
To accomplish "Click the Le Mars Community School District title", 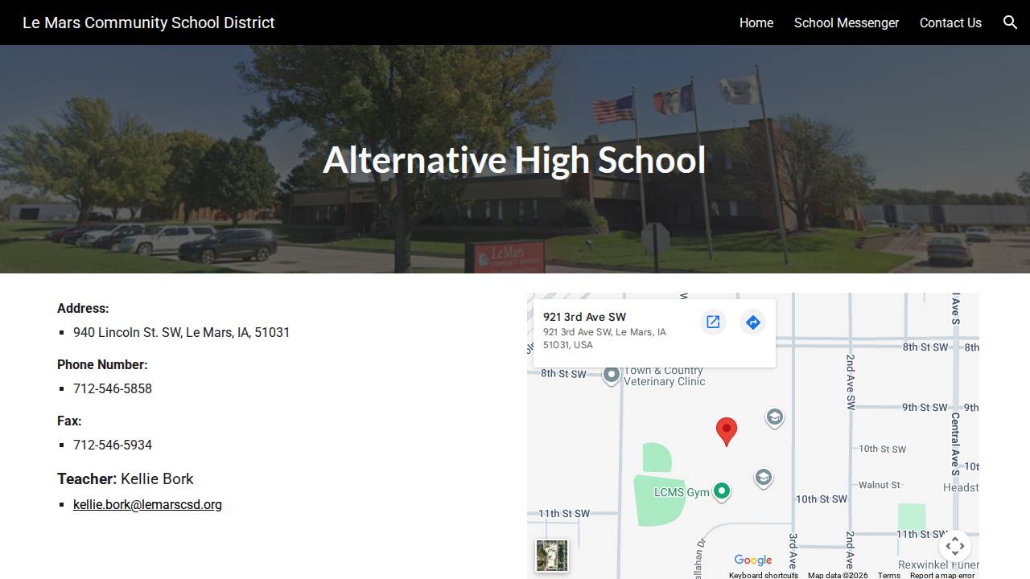I will point(148,23).
